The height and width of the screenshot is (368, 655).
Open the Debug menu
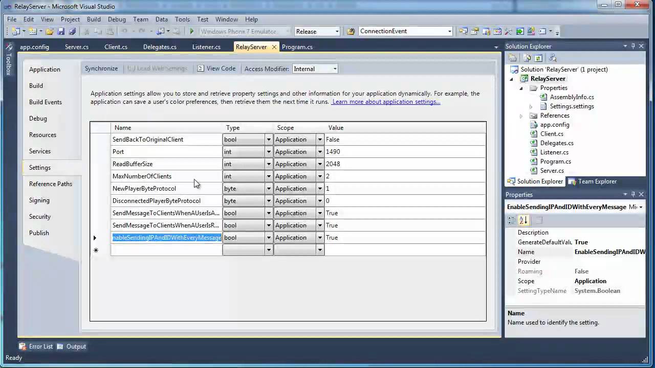coord(117,19)
